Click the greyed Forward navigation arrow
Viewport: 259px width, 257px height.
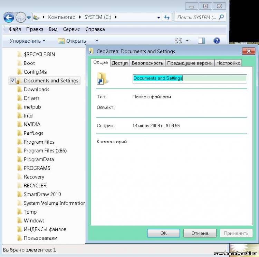(21, 17)
